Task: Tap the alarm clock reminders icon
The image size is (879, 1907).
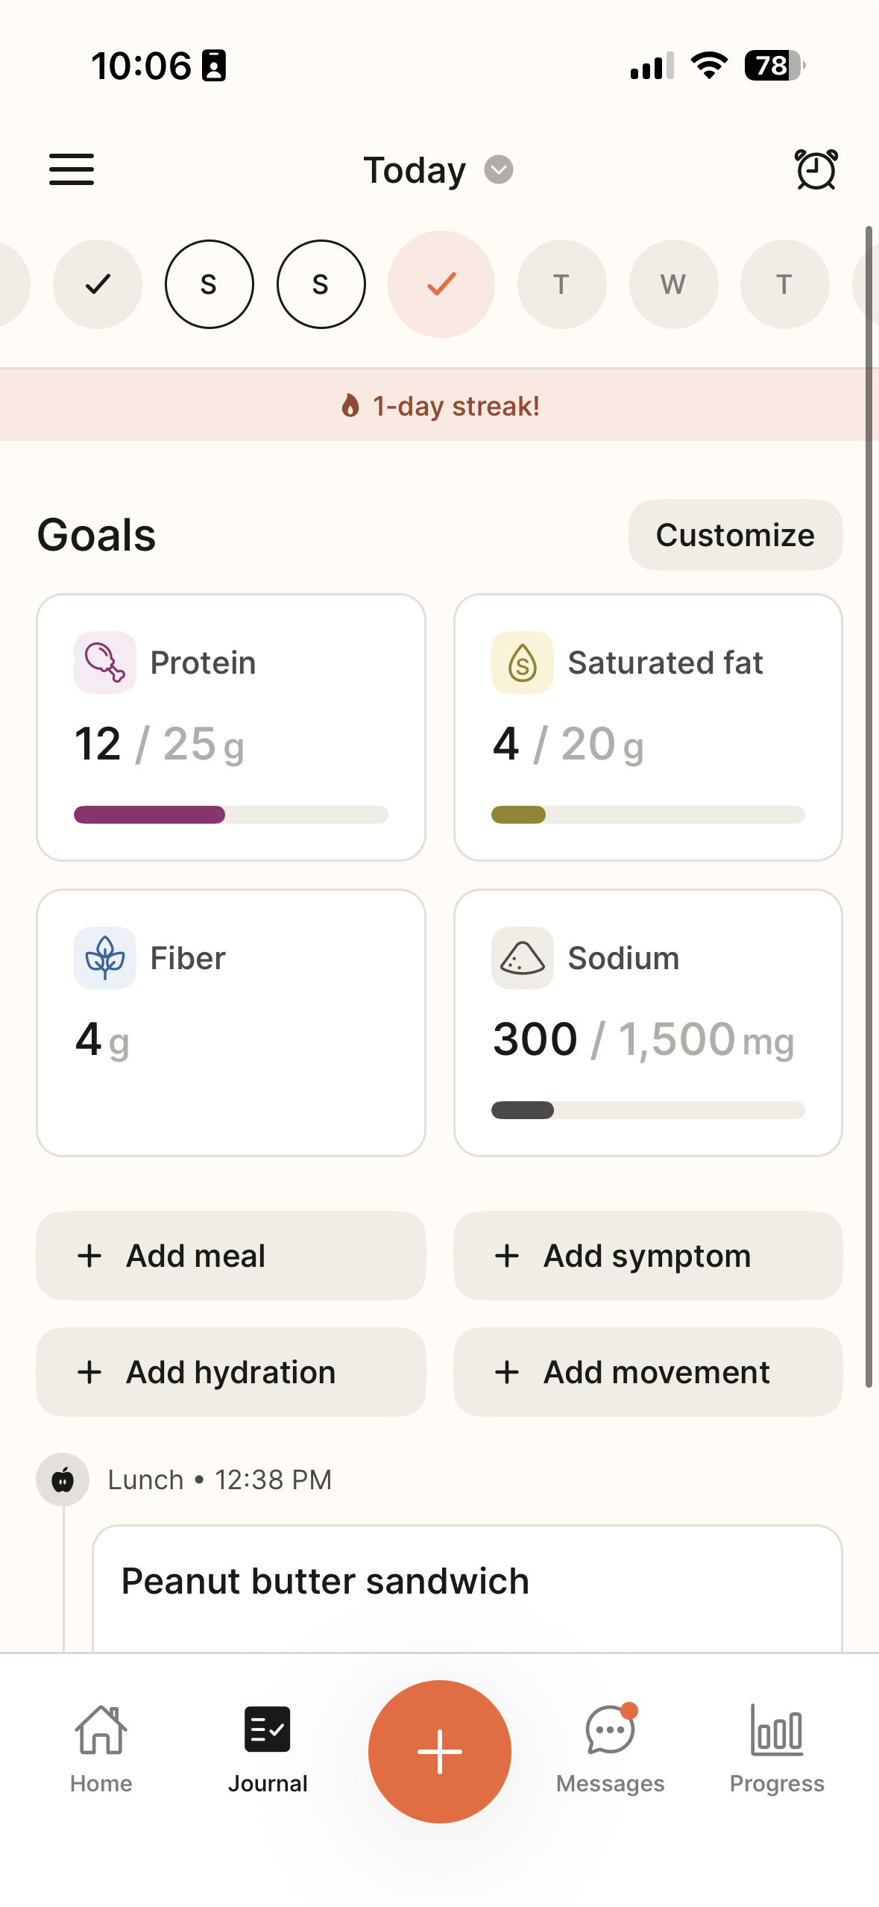Action: [816, 169]
